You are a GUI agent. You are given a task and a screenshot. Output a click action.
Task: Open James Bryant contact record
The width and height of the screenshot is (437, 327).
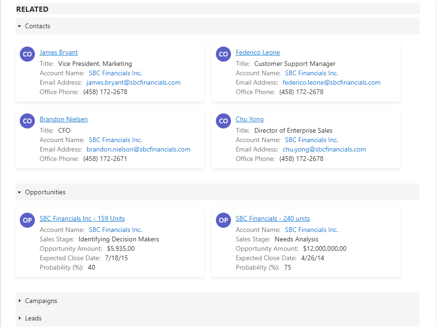[x=58, y=53]
